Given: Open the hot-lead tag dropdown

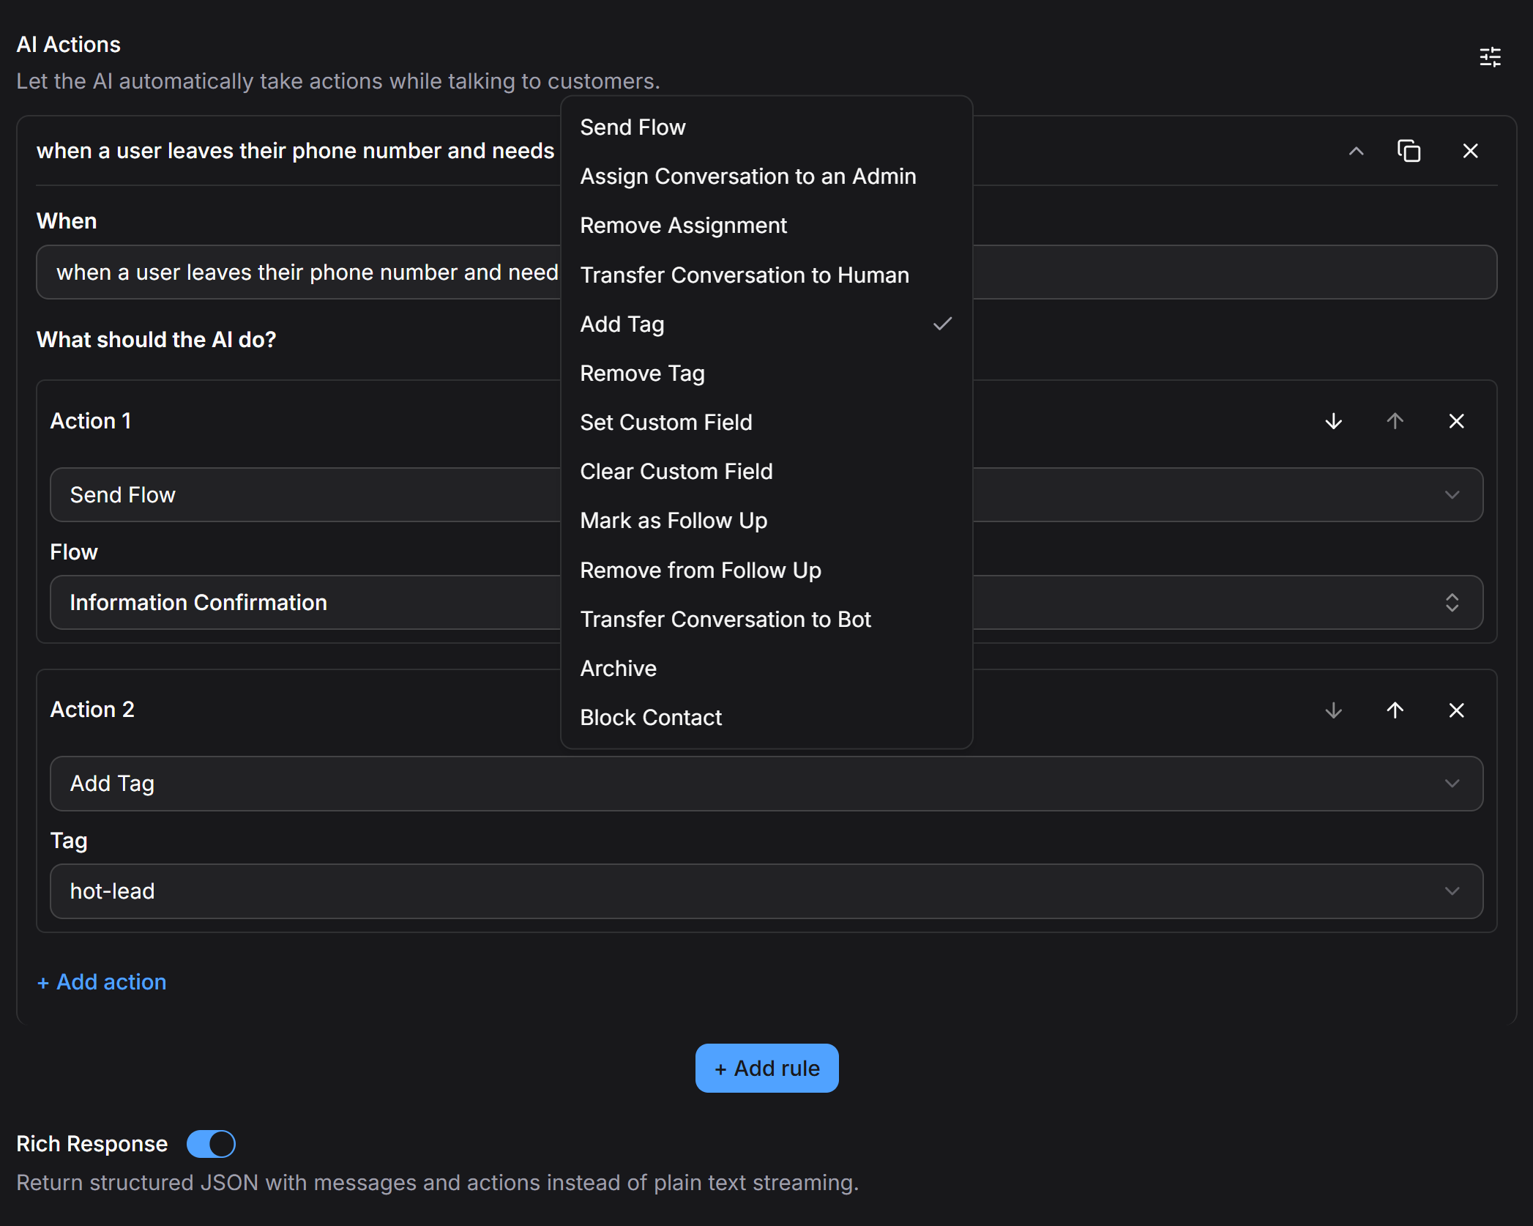Looking at the screenshot, I should coord(766,891).
